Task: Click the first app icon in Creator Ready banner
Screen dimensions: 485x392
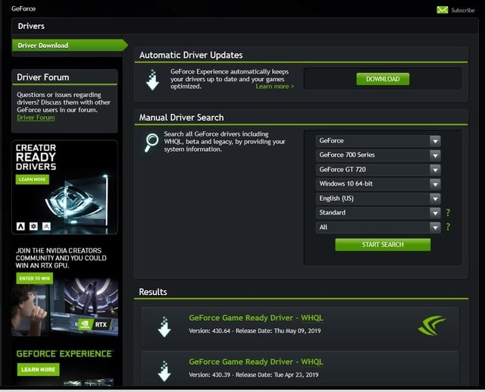Action: (20, 227)
